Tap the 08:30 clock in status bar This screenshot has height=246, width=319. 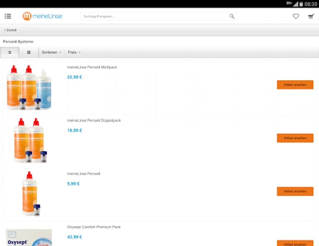pos(311,4)
